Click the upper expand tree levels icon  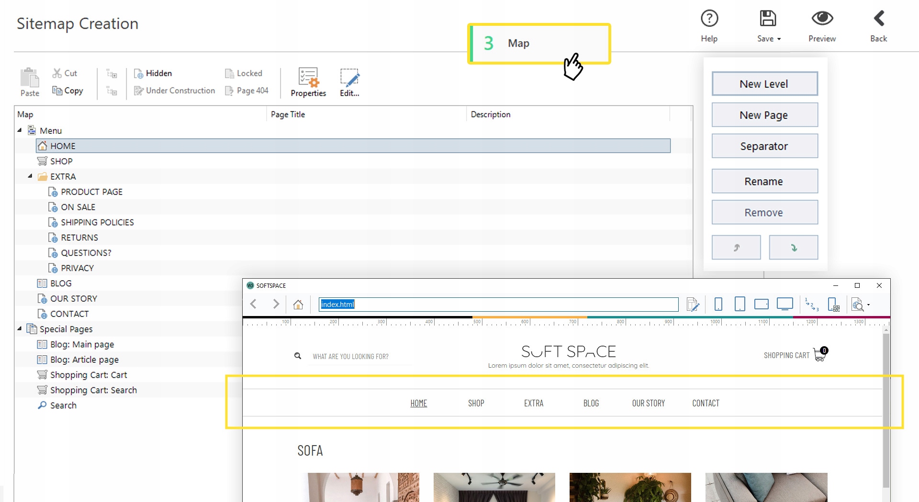112,74
